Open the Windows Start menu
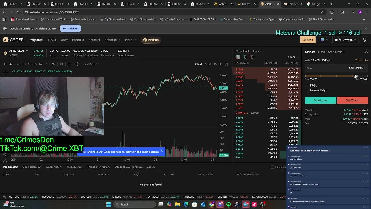Screen dimensions: 371x209 pyautogui.click(x=108, y=204)
